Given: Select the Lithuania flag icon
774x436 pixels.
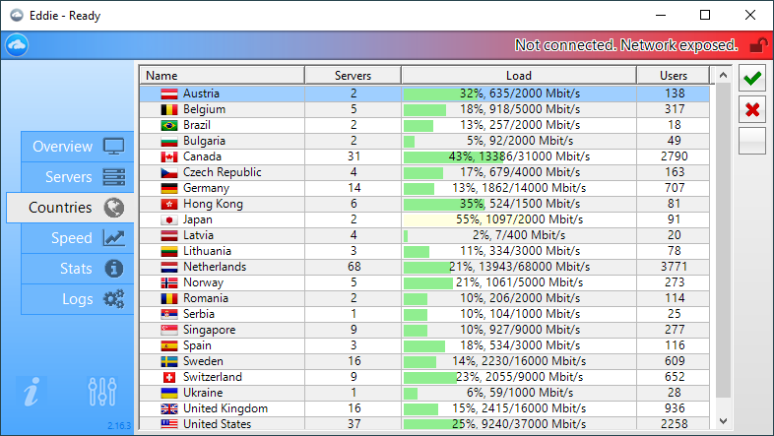Looking at the screenshot, I should pyautogui.click(x=168, y=252).
